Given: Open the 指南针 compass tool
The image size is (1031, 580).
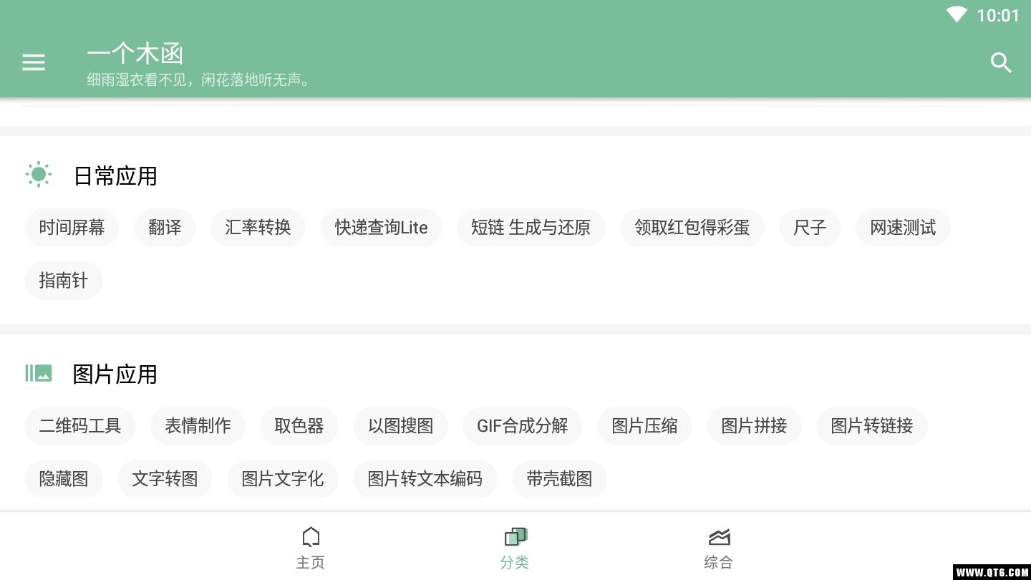Looking at the screenshot, I should coord(64,281).
